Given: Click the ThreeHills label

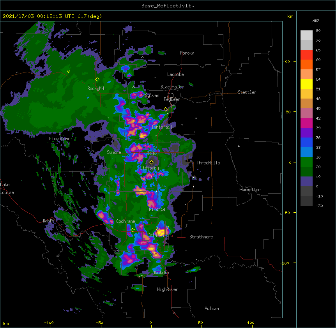Looking at the screenshot, I should tap(208, 163).
